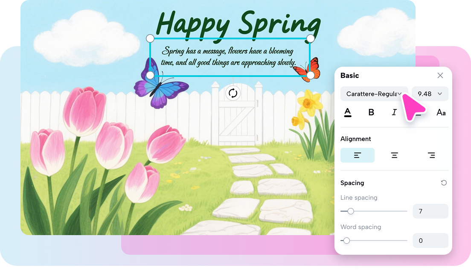This screenshot has height=271, width=471.
Task: Click the Line spacing value field
Action: pos(430,211)
